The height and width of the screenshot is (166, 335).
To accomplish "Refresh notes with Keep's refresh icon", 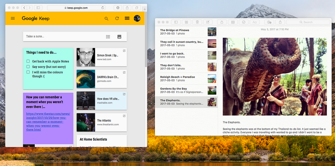I will tap(117, 18).
